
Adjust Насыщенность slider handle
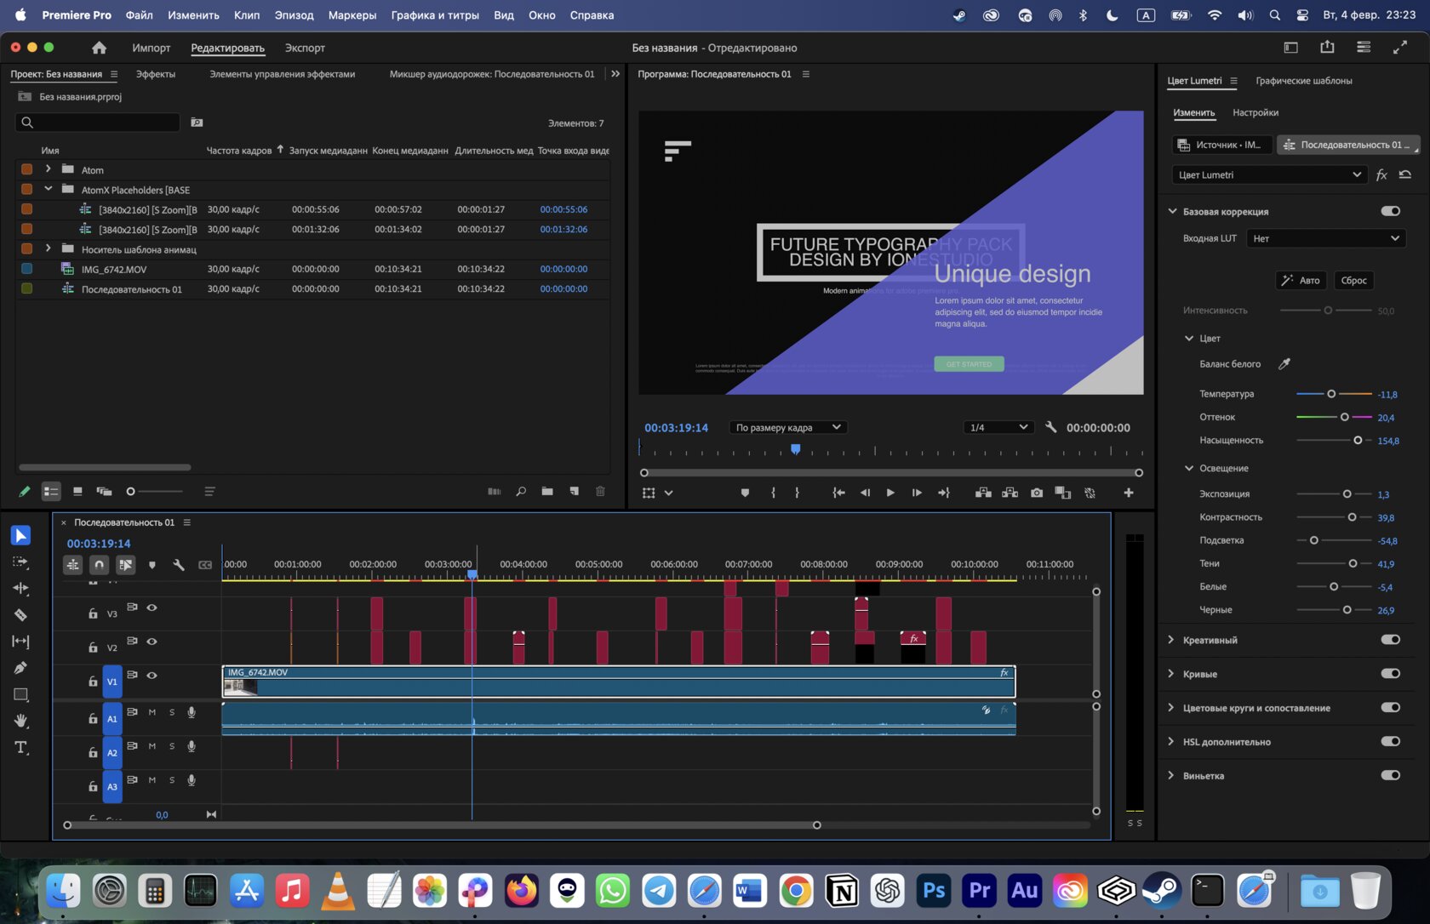pos(1358,440)
